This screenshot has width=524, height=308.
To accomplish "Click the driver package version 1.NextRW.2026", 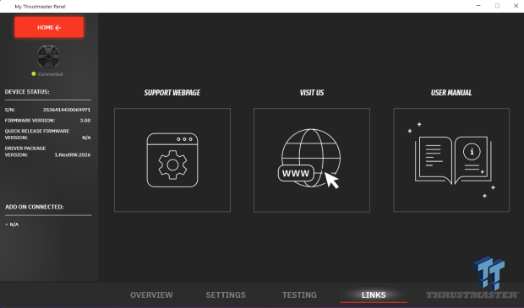I will (x=73, y=154).
